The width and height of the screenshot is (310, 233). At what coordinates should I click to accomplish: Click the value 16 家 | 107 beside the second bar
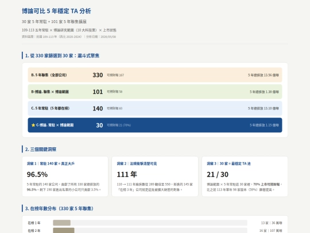270,231
